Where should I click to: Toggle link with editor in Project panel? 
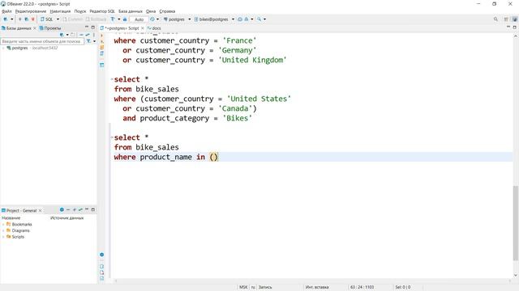[x=80, y=210]
